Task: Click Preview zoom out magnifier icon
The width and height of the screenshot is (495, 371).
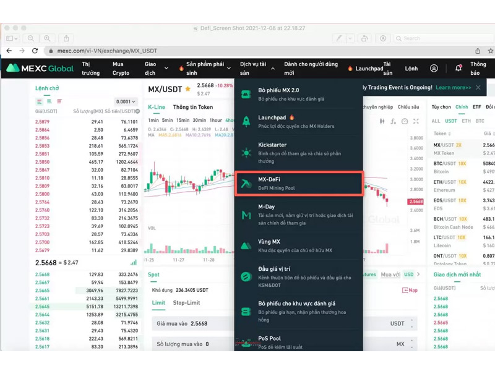Action: tap(30, 38)
